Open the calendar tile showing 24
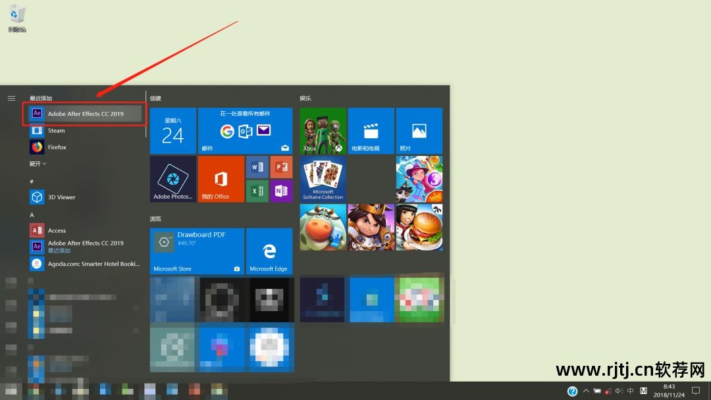This screenshot has height=400, width=711. 173,131
